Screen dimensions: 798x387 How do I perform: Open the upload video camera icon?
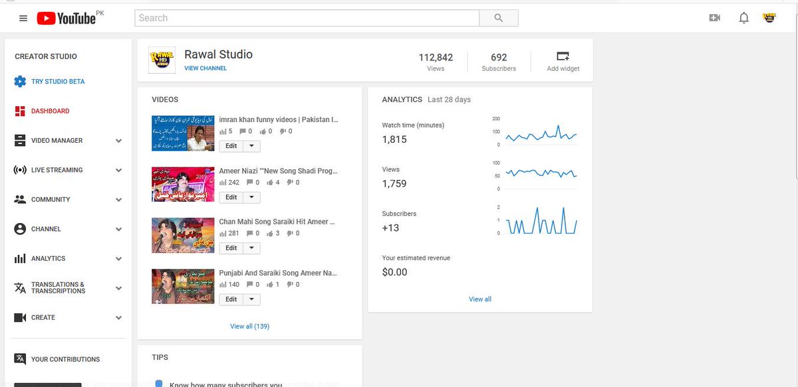(715, 18)
